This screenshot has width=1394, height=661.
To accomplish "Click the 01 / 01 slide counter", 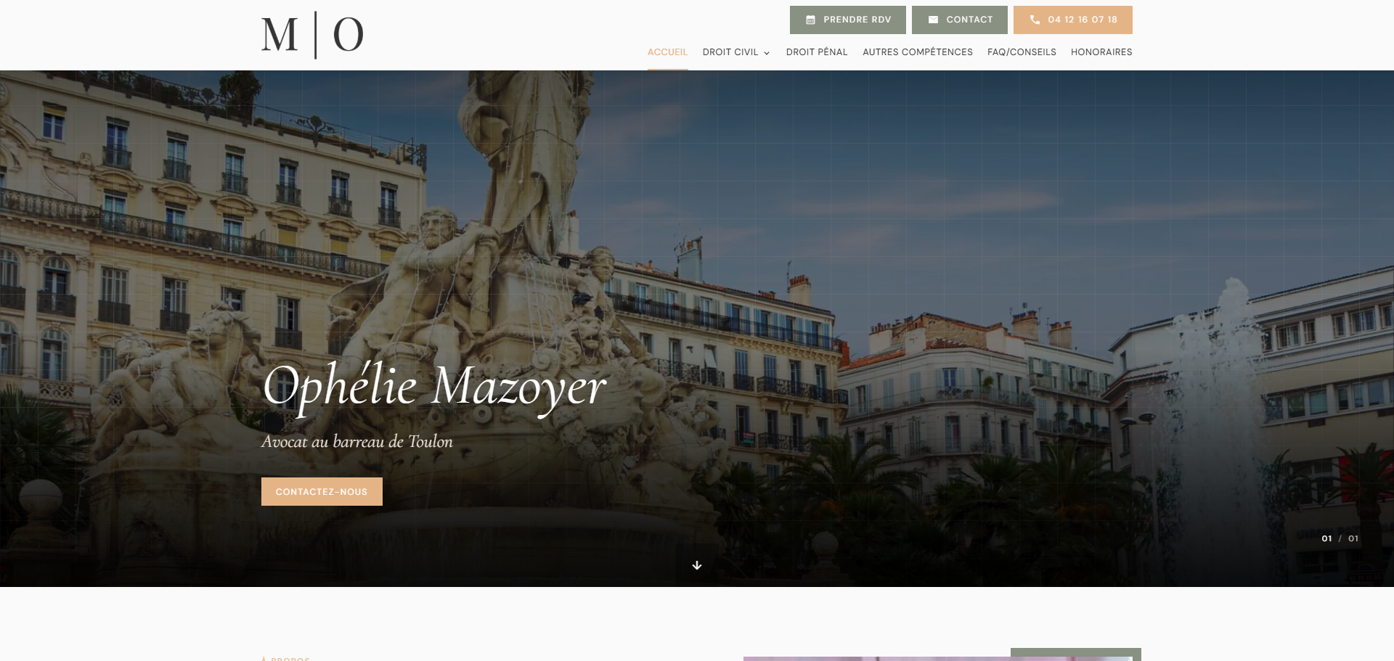I will [x=1340, y=538].
